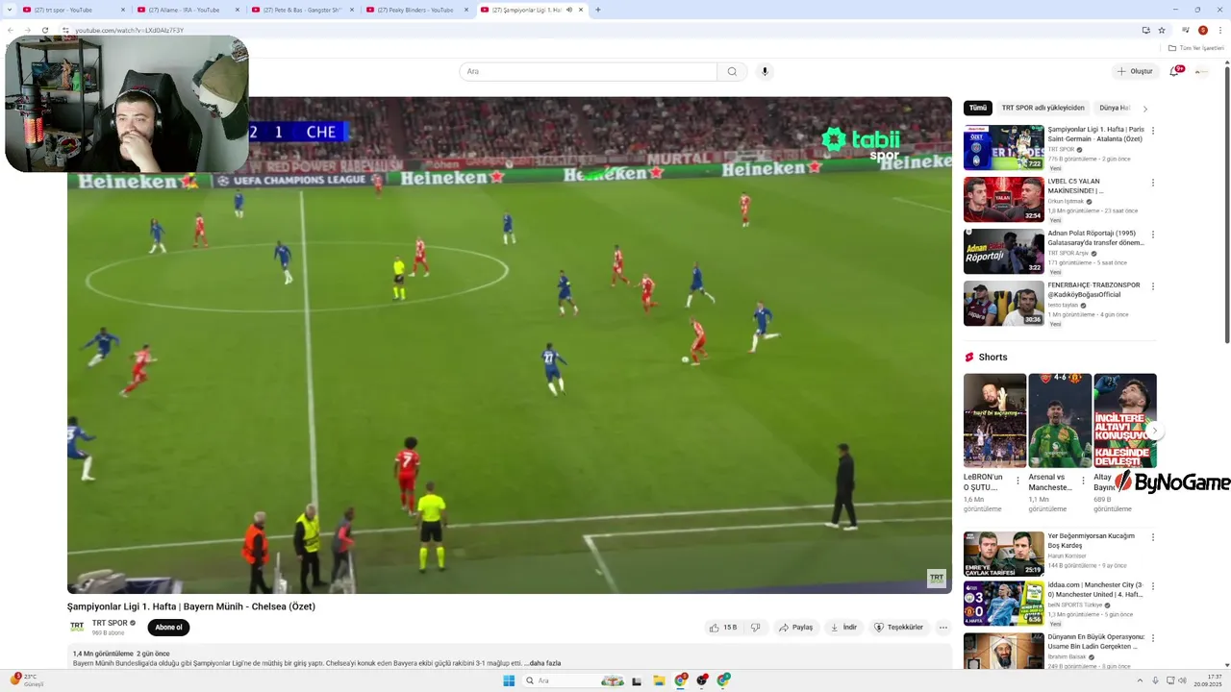Viewport: 1231px width, 692px height.
Task: Open options menu for Arsenal short
Action: [1084, 481]
